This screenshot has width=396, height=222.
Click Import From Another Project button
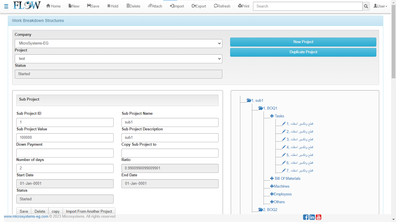click(x=89, y=211)
